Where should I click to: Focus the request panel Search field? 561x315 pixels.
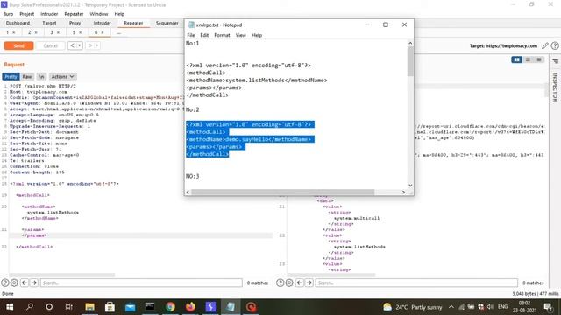point(141,283)
